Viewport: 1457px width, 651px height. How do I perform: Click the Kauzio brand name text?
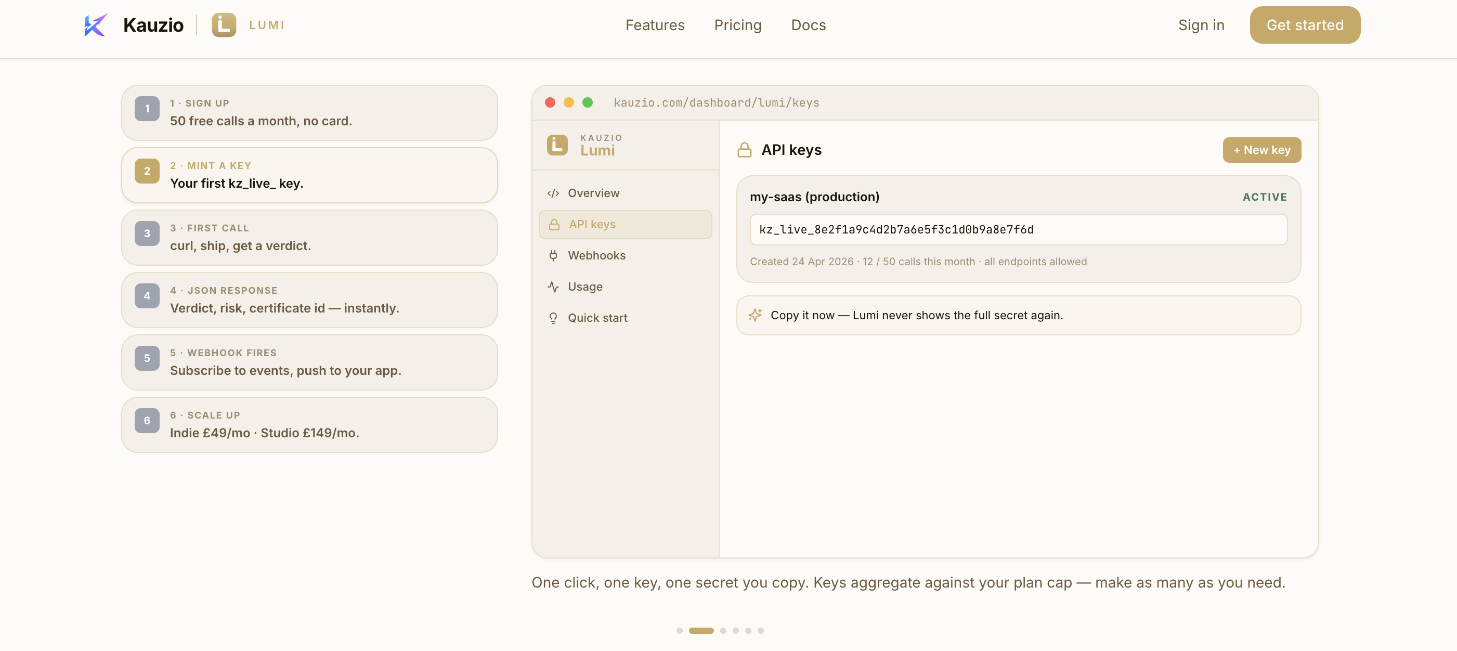pos(153,25)
